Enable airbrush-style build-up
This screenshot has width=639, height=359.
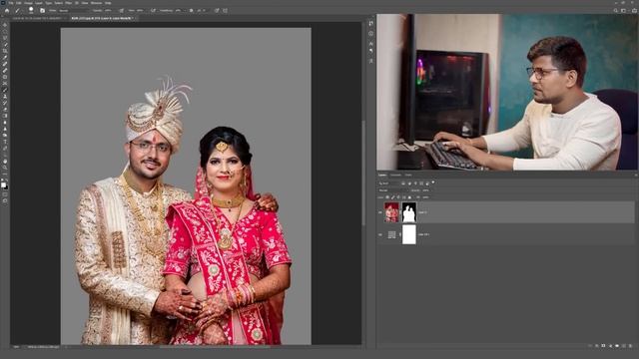coord(154,11)
